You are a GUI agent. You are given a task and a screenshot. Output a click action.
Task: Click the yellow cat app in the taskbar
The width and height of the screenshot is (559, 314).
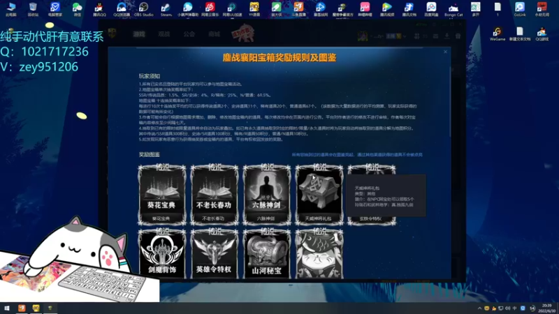[x=36, y=308]
